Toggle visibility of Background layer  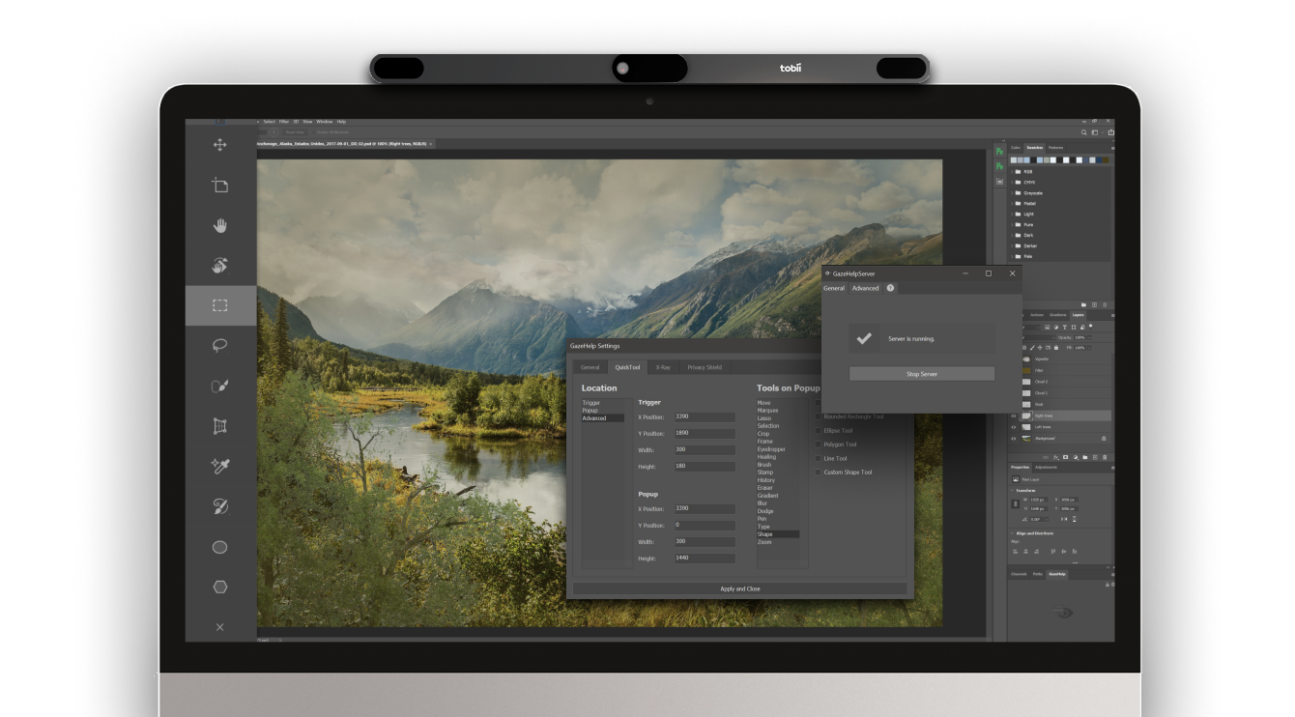1014,439
